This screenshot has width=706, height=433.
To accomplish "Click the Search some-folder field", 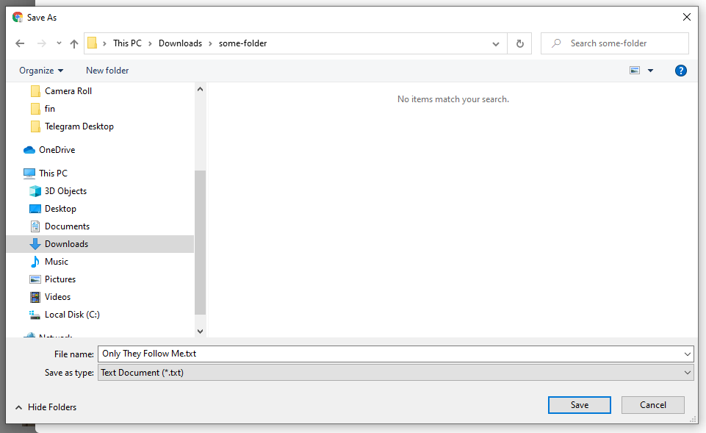I will tap(615, 43).
